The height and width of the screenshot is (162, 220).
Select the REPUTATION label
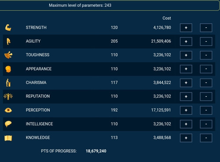(x=38, y=96)
